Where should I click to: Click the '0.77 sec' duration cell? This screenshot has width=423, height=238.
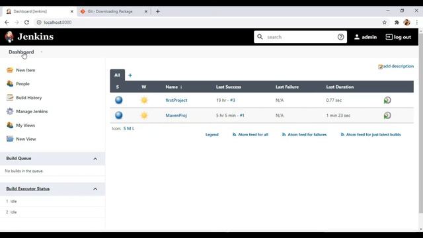click(334, 100)
